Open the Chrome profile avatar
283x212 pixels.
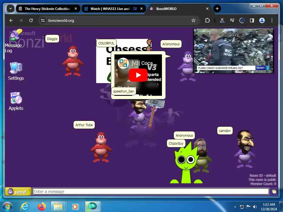point(262,20)
